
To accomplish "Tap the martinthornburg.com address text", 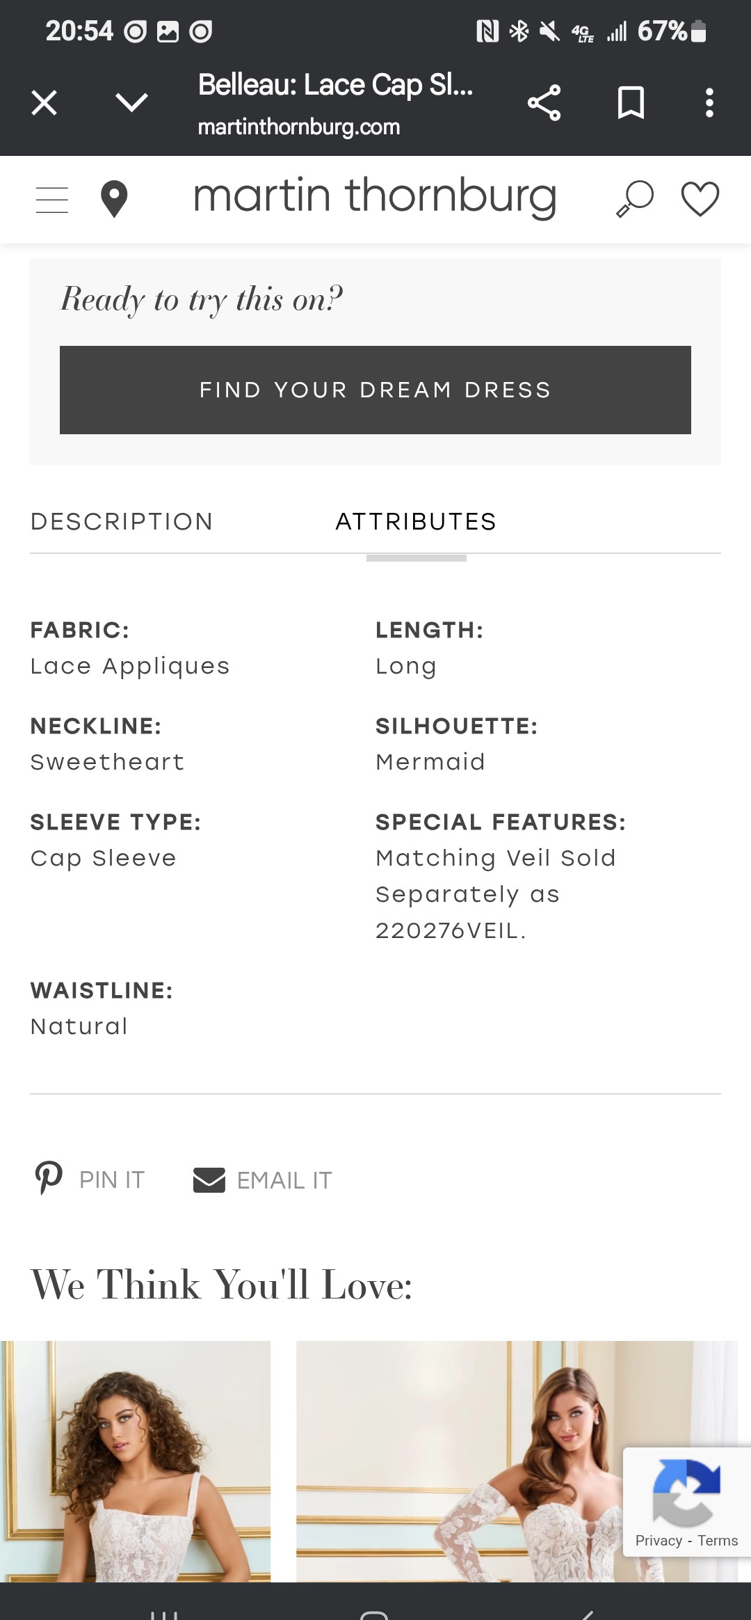I will point(299,127).
